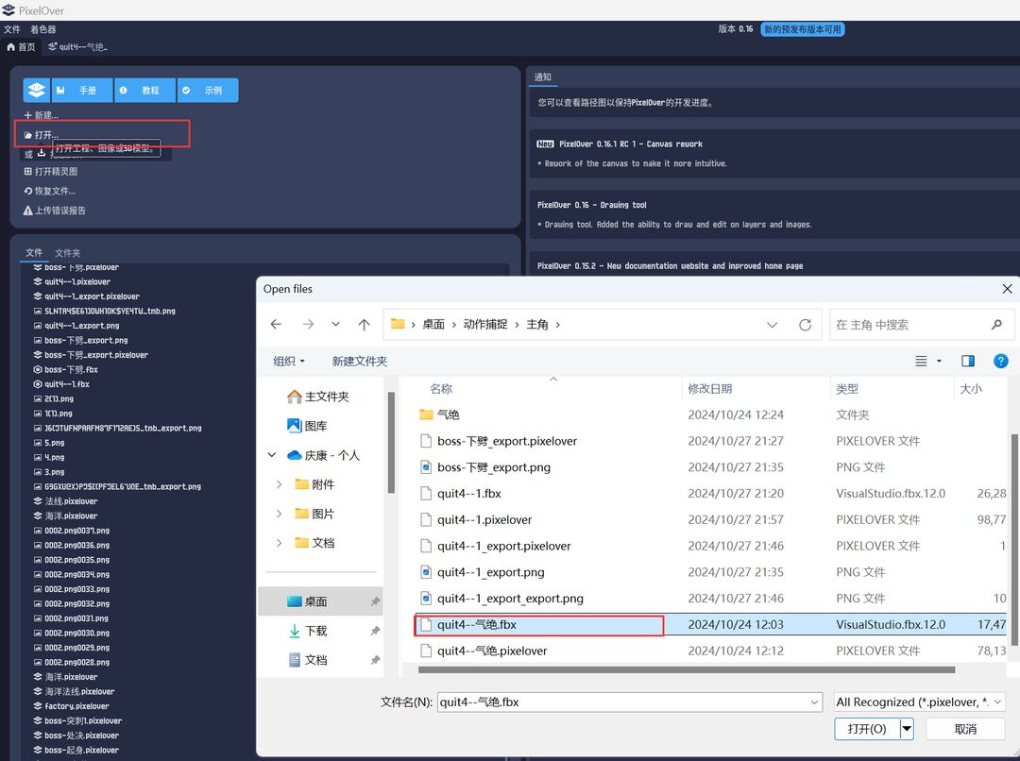The image size is (1020, 761).
Task: Select 桌面 in quick access
Action: (320, 601)
